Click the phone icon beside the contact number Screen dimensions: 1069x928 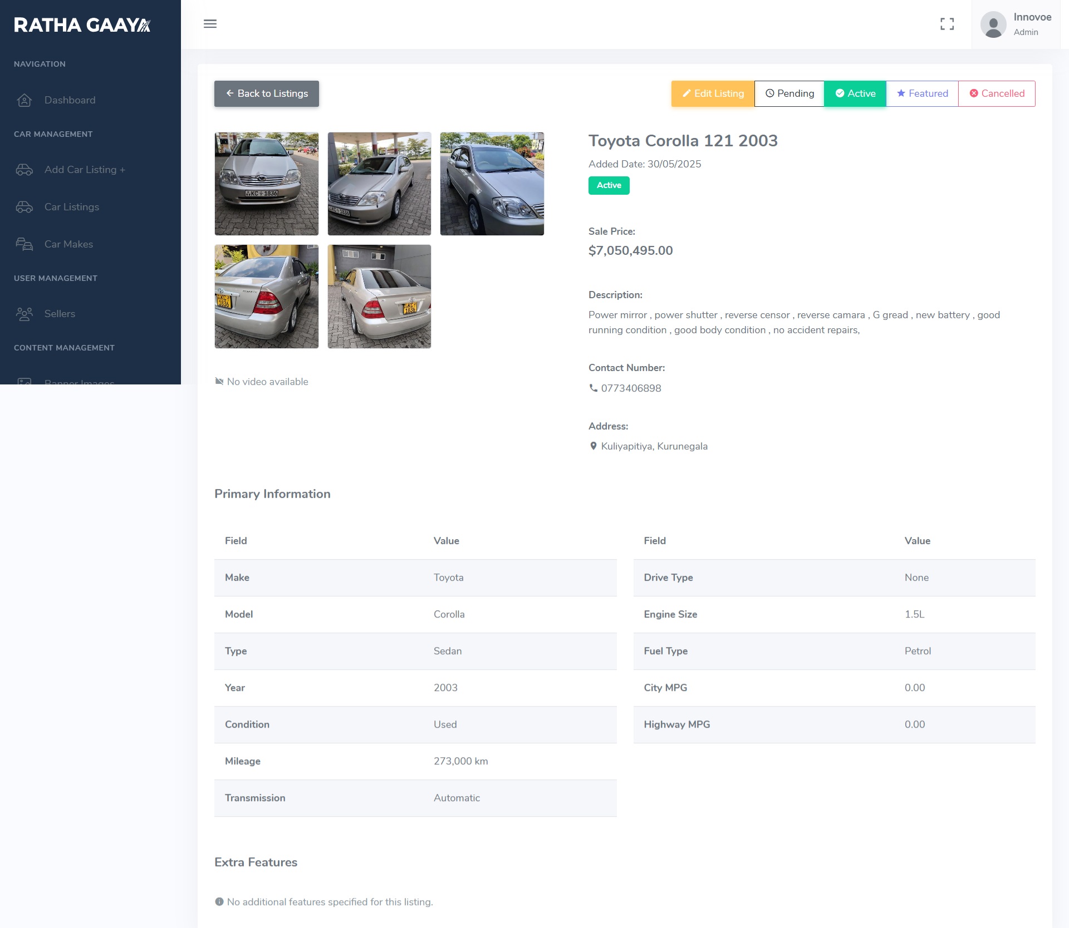click(x=593, y=388)
